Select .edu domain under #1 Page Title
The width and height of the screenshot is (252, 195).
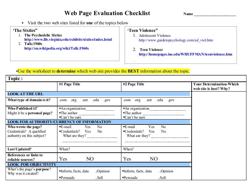96,100
